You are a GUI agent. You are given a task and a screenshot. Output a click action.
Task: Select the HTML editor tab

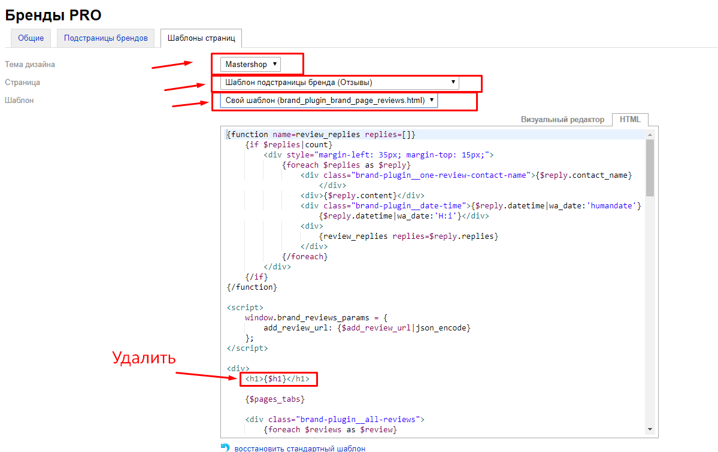(630, 119)
